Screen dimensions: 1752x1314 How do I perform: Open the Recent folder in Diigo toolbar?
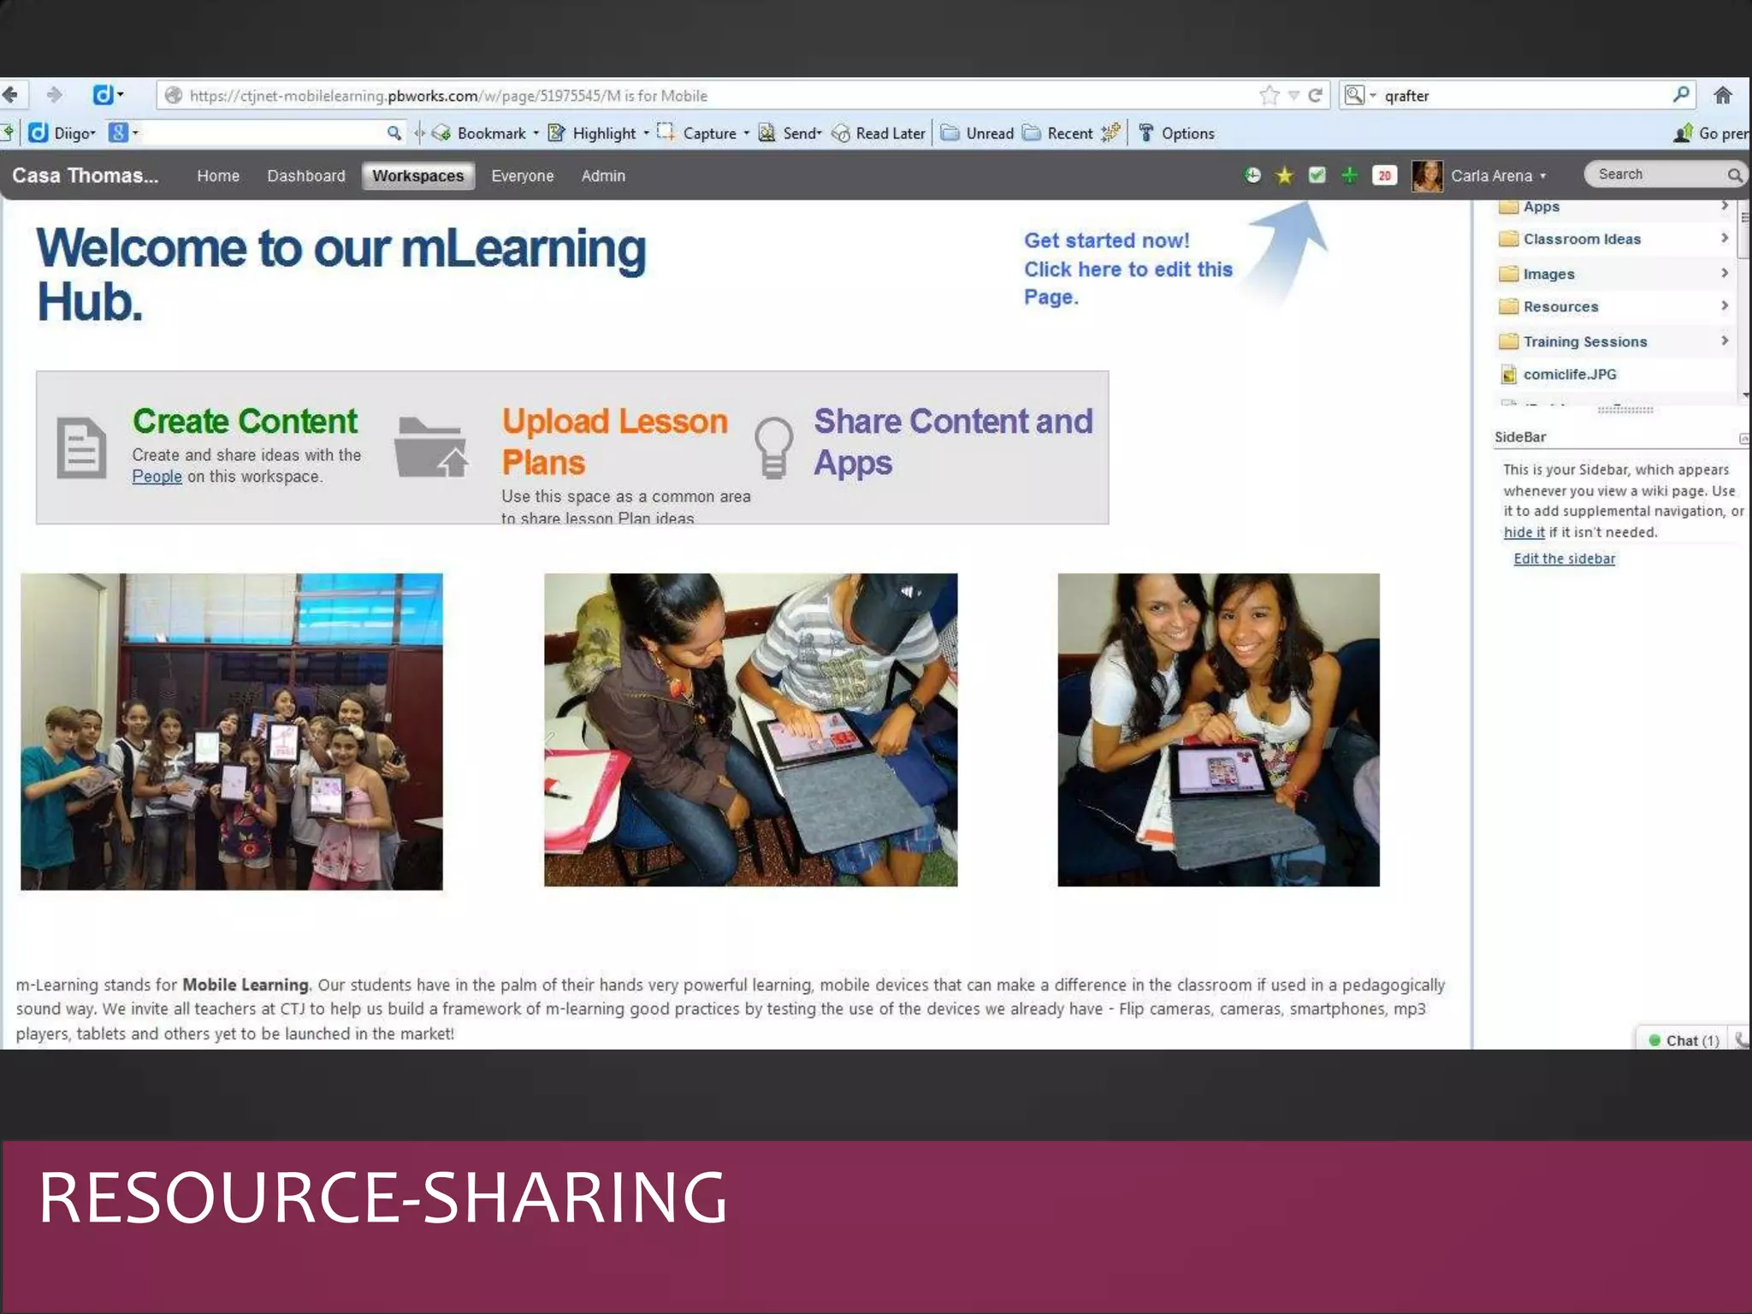[x=1058, y=133]
